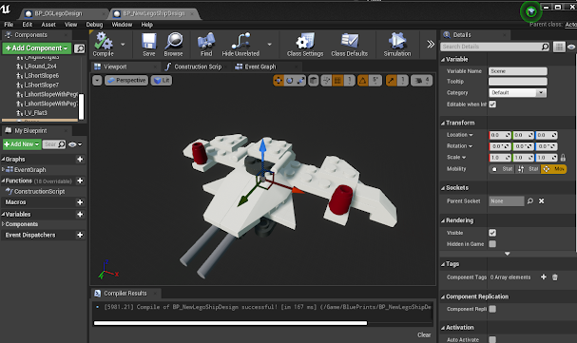Switch to the Event Graph tab
This screenshot has width=577, height=343.
tap(260, 67)
